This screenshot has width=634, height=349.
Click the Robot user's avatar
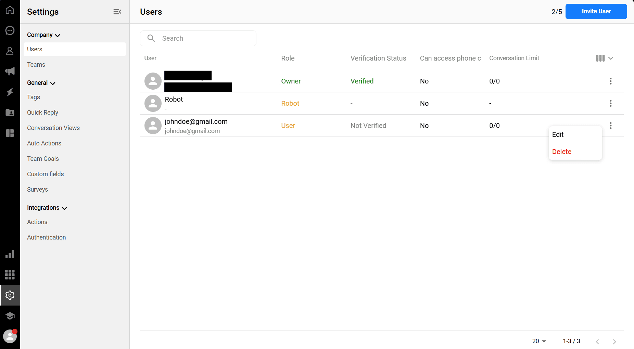(x=153, y=103)
